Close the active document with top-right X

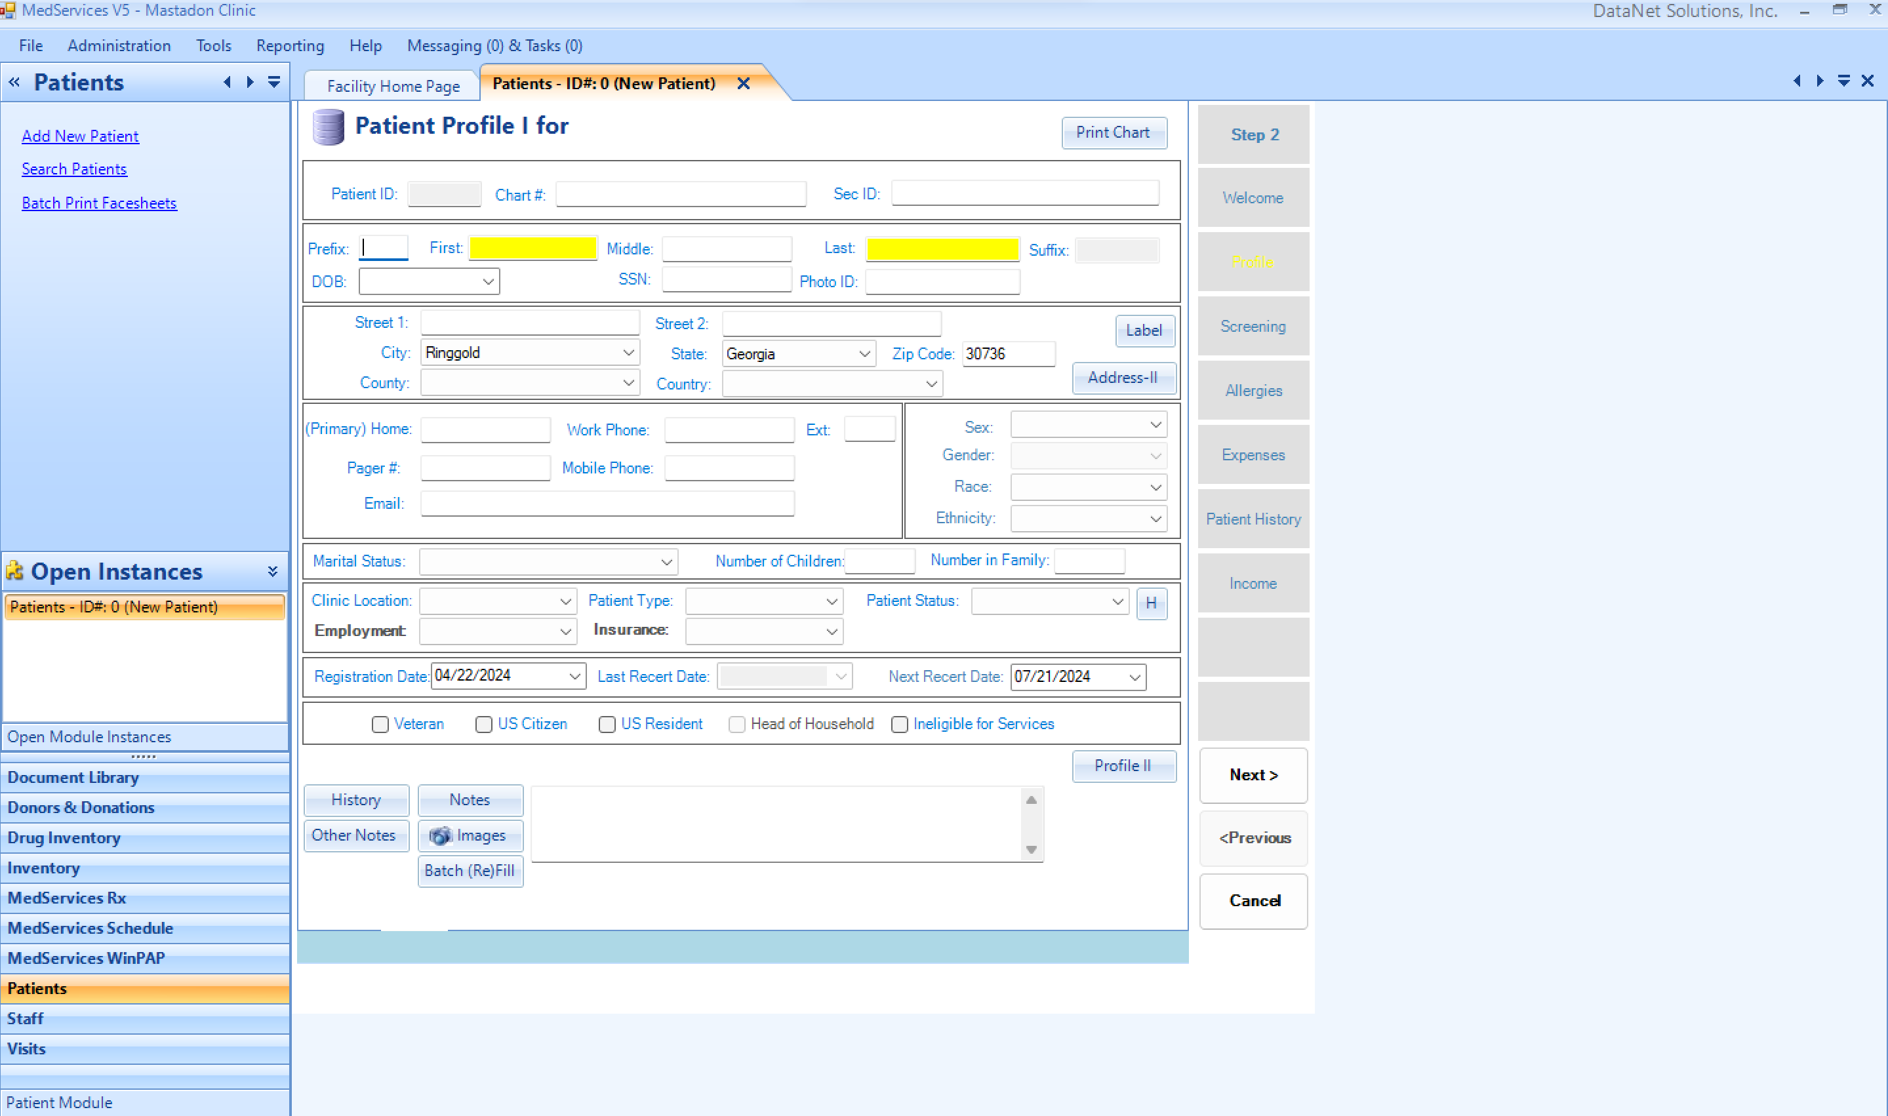pos(1868,81)
